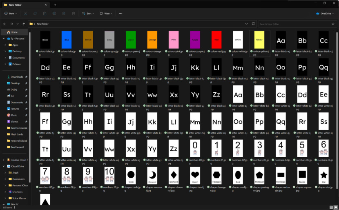This screenshot has width=339, height=210.
Task: Open the address bar history dropdown chevron
Action: 246,24
